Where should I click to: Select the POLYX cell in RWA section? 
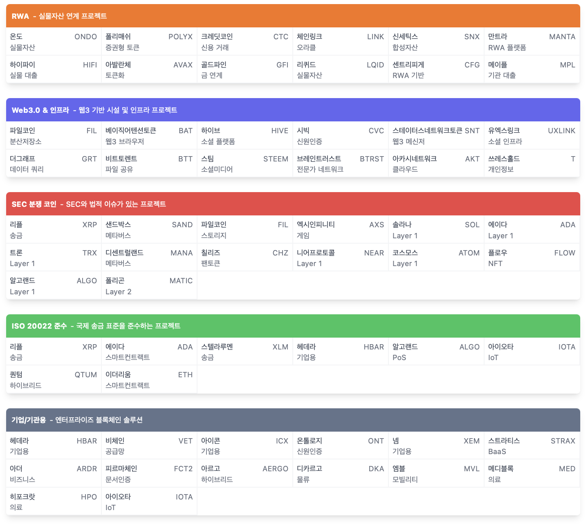point(149,42)
